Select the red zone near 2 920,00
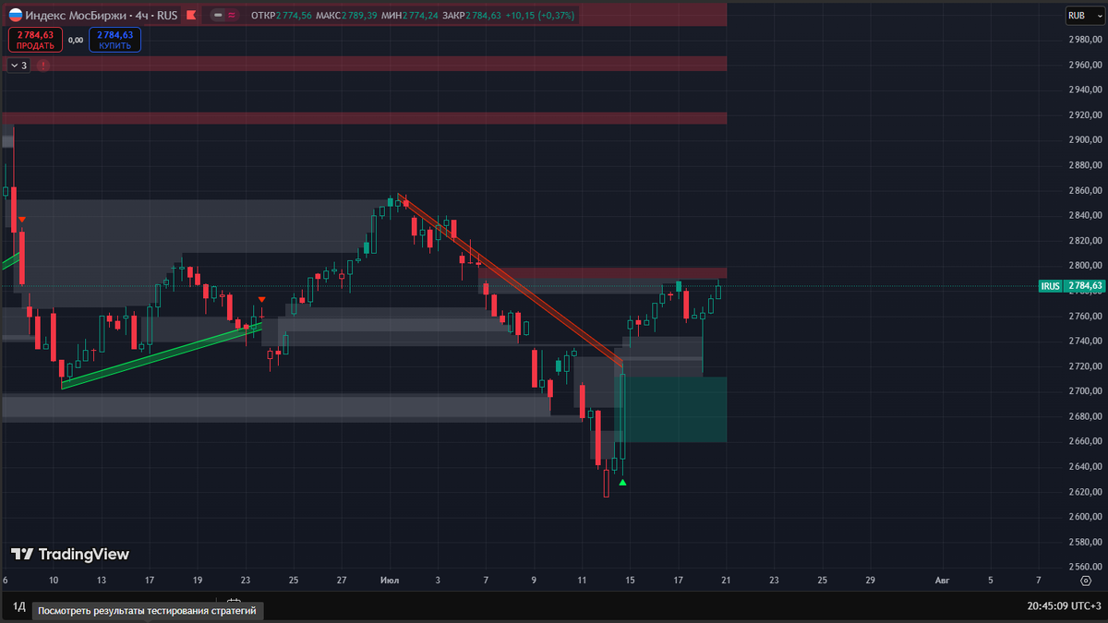Screen dimensions: 1108x623 (365, 118)
